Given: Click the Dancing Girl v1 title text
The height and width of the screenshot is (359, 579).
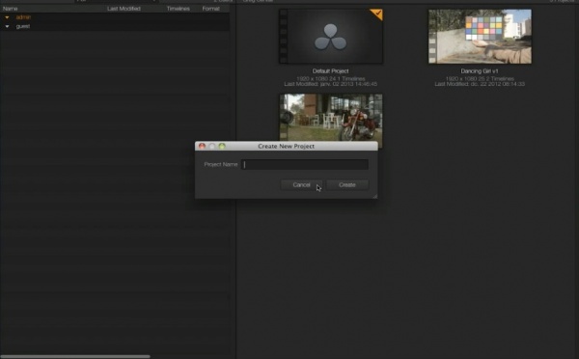Looking at the screenshot, I should (x=480, y=70).
